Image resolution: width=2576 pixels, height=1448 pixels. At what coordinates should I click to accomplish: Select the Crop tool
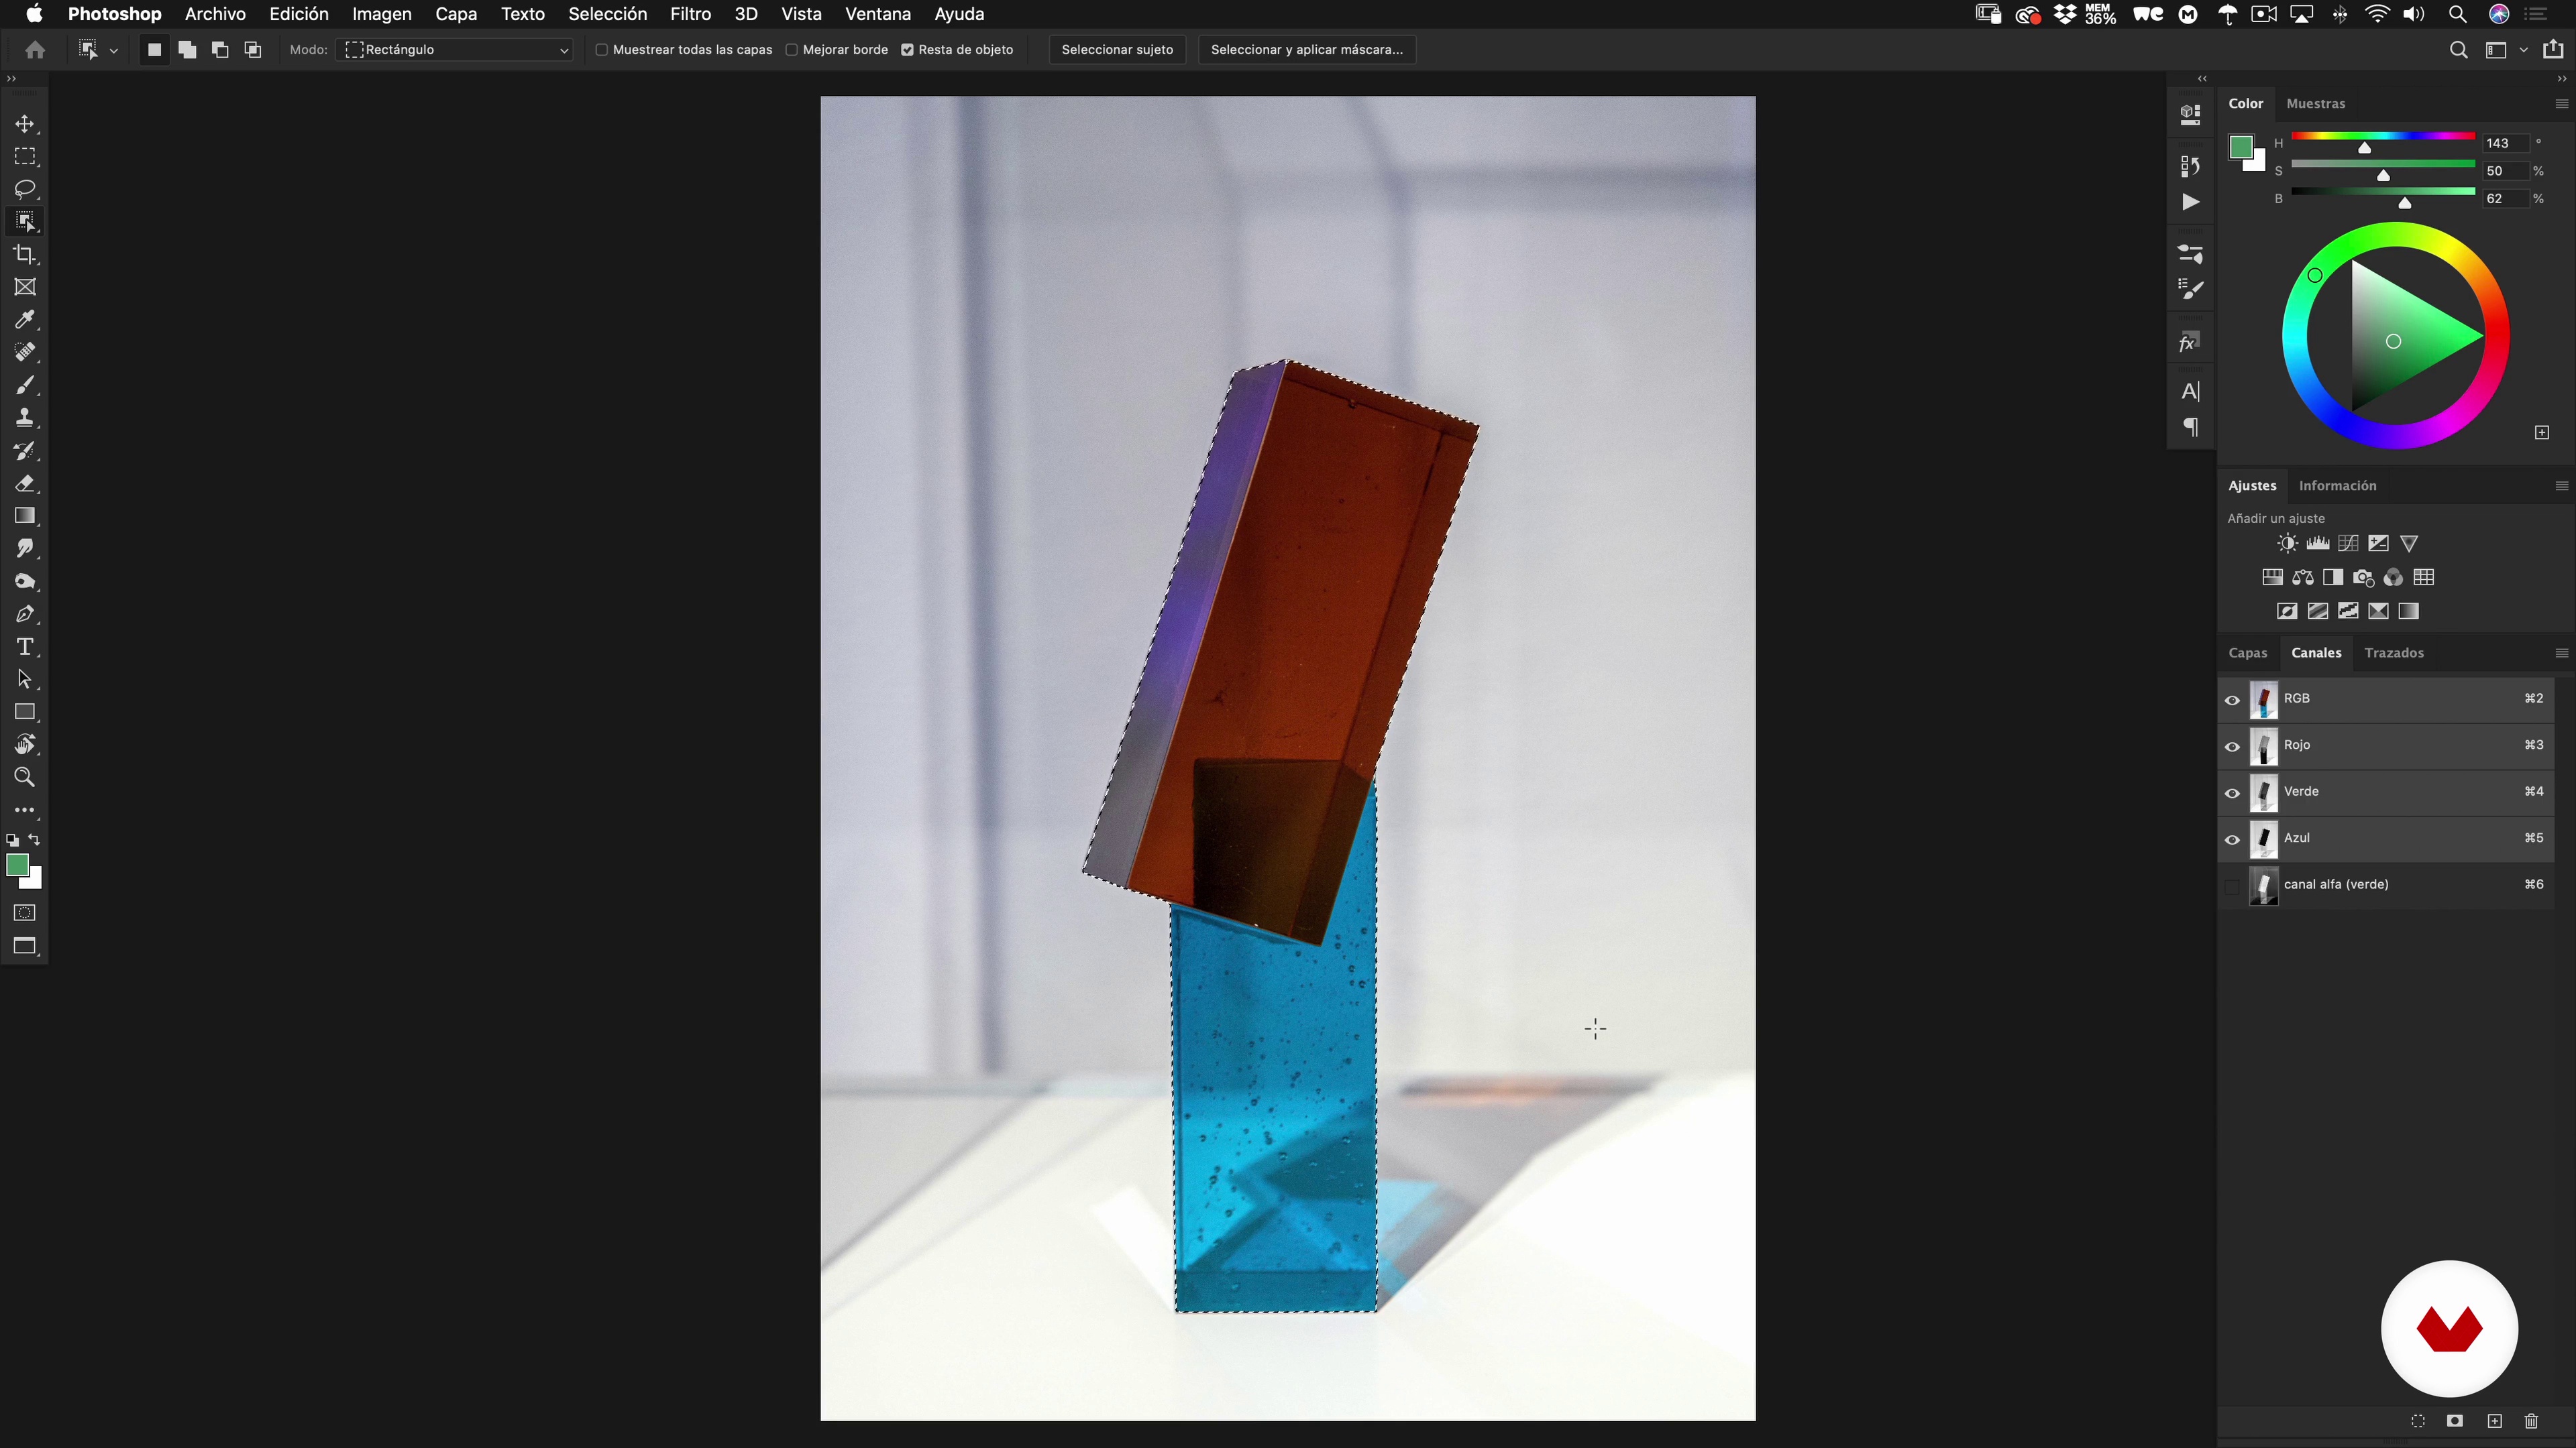tap(25, 254)
